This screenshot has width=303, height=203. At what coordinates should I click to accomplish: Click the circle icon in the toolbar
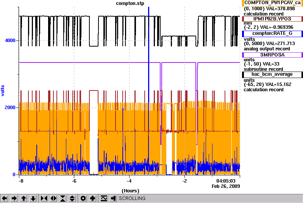(83, 198)
